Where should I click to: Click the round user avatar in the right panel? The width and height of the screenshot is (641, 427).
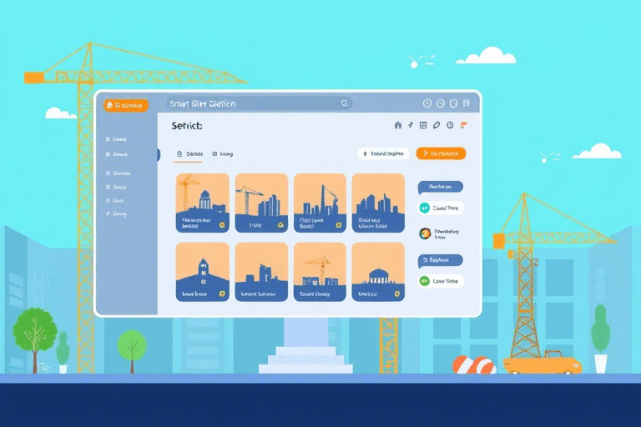pyautogui.click(x=424, y=234)
